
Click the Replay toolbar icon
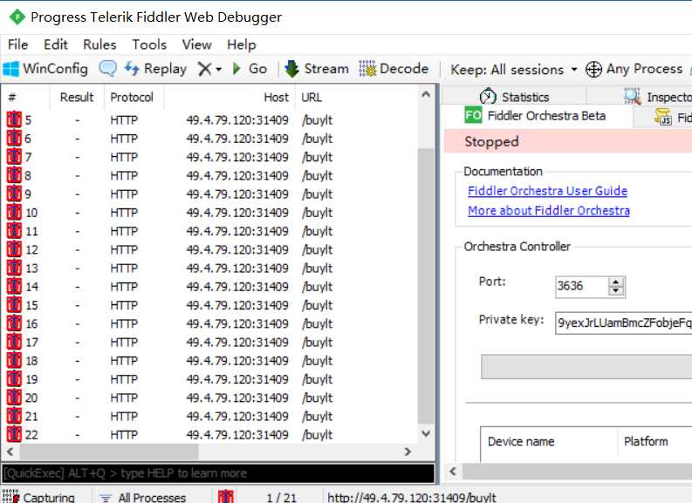(x=132, y=69)
